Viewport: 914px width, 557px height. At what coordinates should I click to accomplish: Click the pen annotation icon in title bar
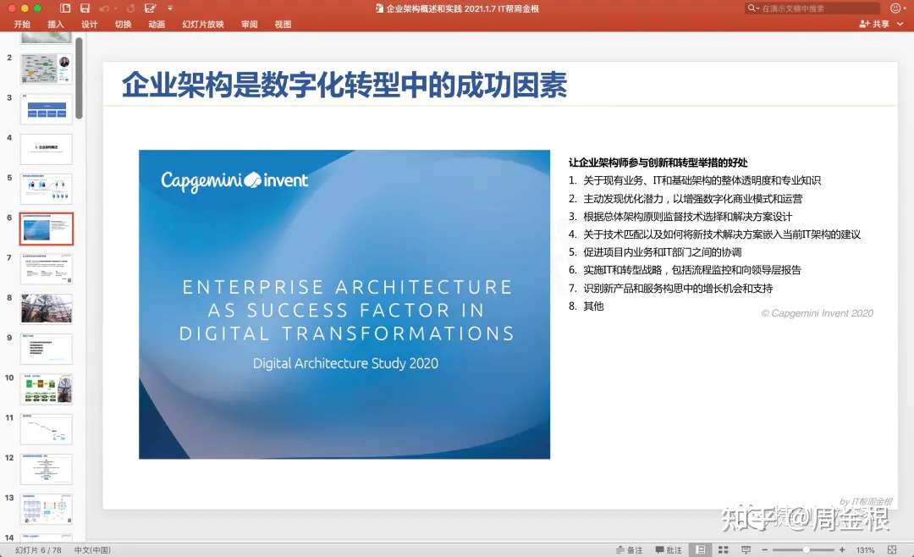151,8
